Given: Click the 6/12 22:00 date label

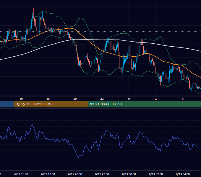Looking at the screenshot, I should pyautogui.click(x=102, y=174).
